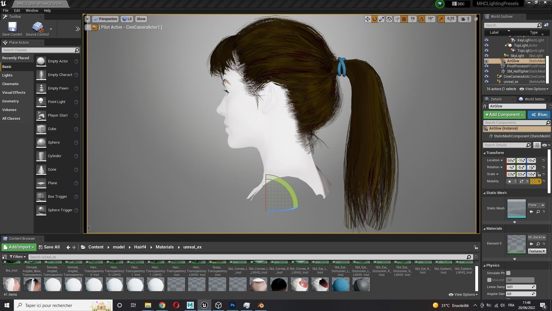This screenshot has height=311, width=552.
Task: Collapse the Transform section
Action: (x=484, y=153)
